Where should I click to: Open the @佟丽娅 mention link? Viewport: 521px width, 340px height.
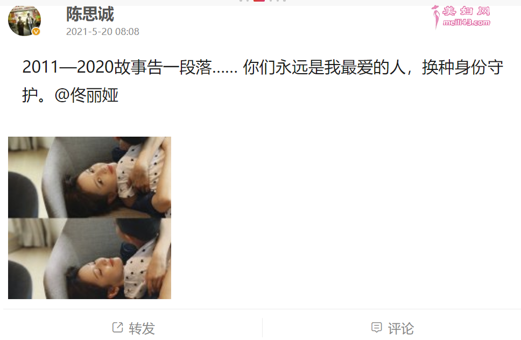tap(87, 95)
